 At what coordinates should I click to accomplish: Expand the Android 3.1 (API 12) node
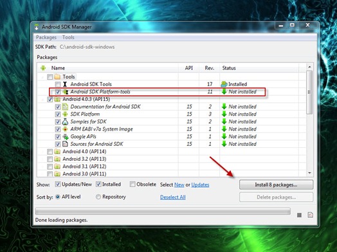pyautogui.click(x=42, y=166)
